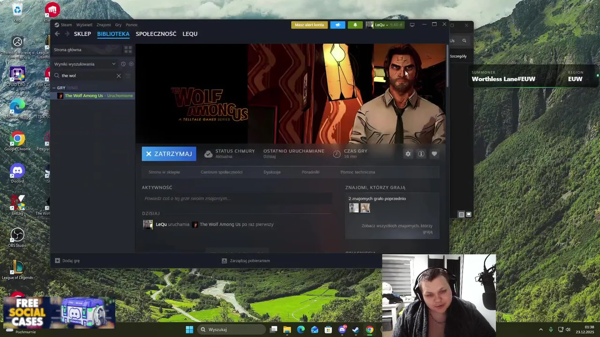Screen dimensions: 600x337
Task: Click the activity comment input field
Action: (x=237, y=198)
